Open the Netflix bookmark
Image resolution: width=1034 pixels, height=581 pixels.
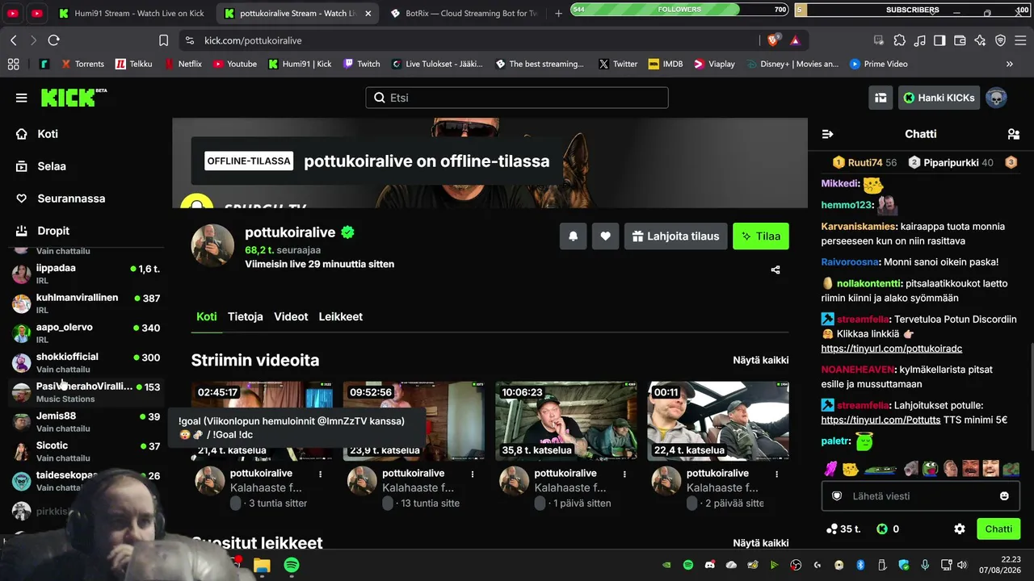pos(182,64)
